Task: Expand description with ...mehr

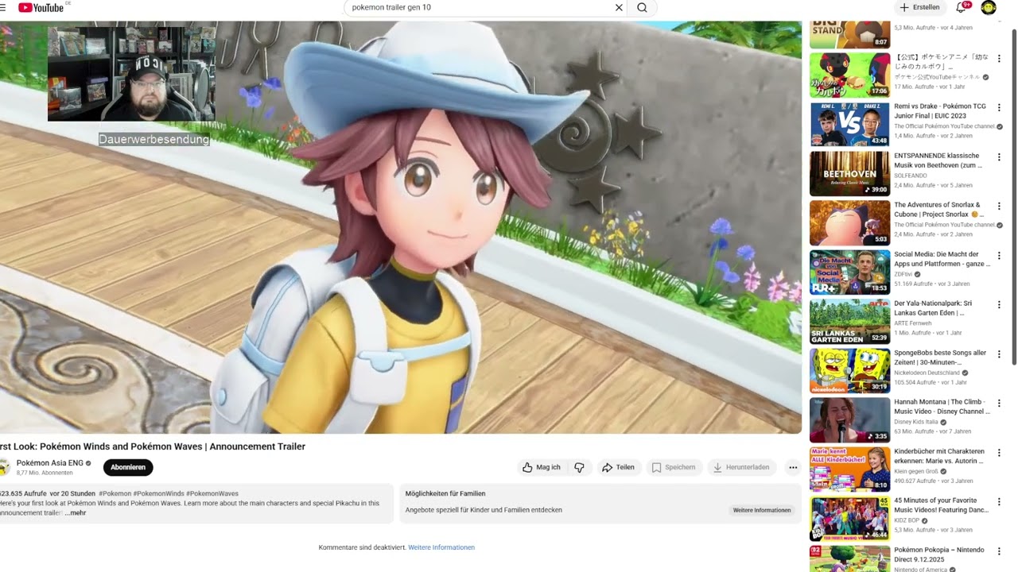Action: [x=76, y=513]
